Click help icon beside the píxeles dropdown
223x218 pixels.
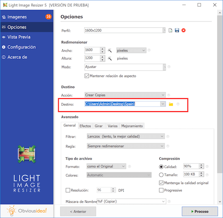(x=149, y=50)
